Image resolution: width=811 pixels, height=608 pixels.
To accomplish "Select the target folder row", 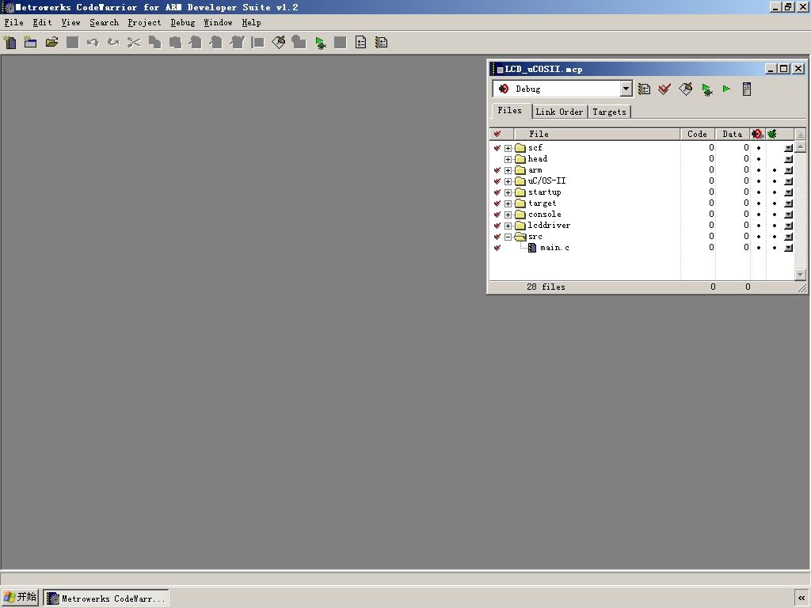I will click(642, 203).
